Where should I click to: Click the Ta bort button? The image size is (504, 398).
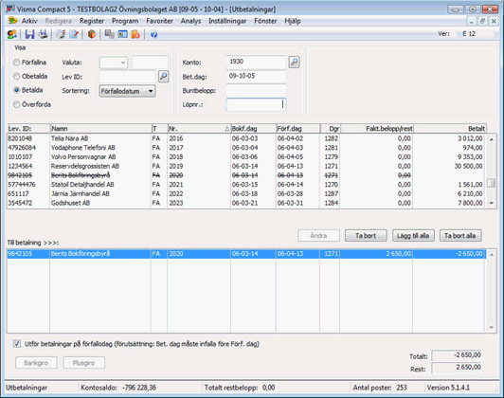[x=366, y=236]
